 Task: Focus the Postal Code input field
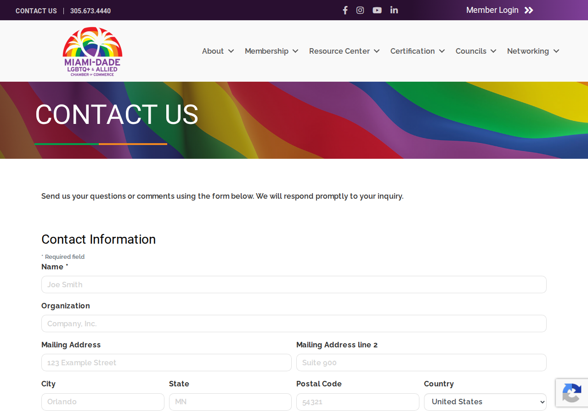click(358, 402)
